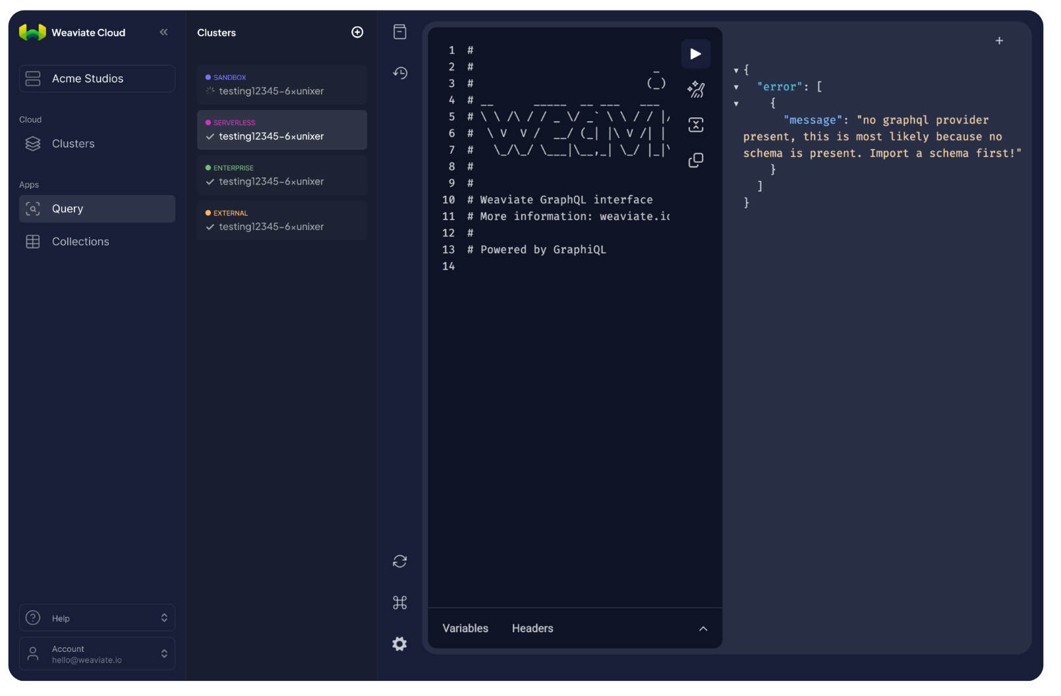Screen dimensions: 1061x696
Task: Open the Collections app
Action: [97, 242]
